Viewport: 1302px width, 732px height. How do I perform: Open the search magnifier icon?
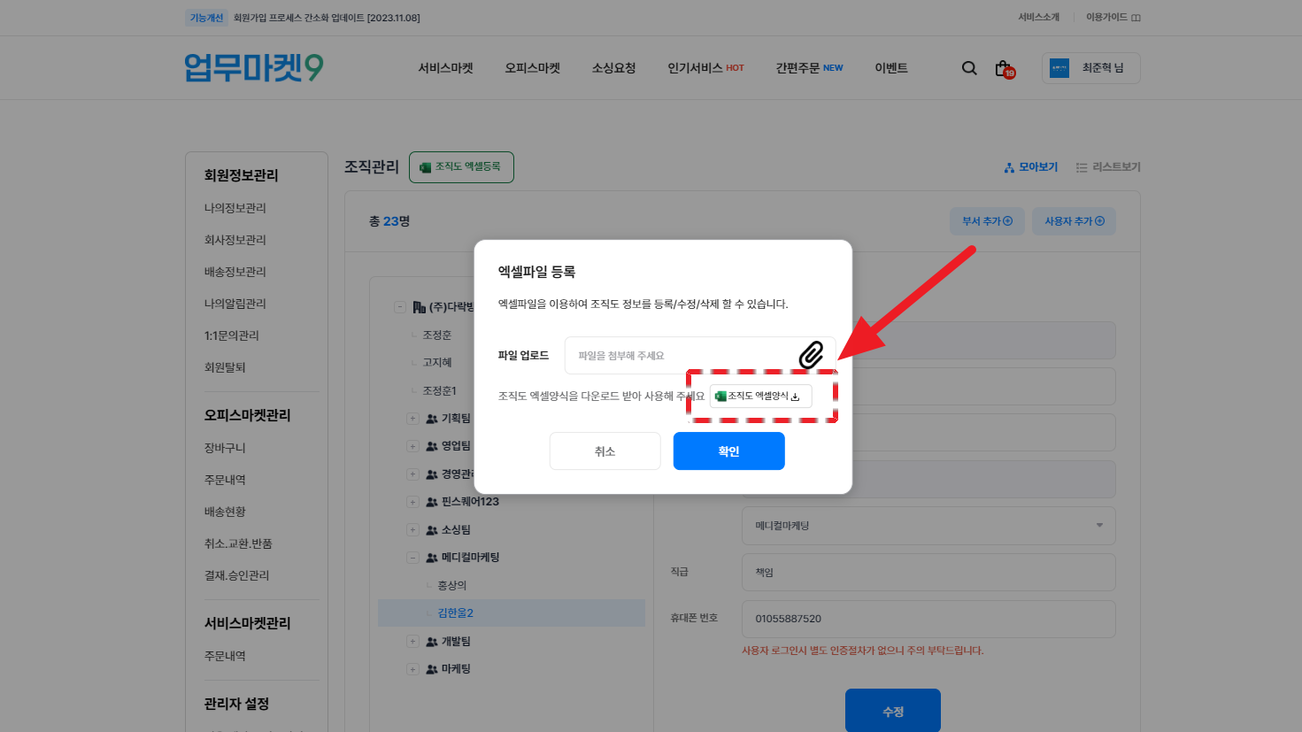click(x=969, y=68)
